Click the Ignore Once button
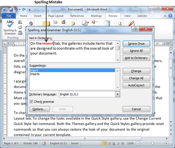Screen dimensions: 175x148 pos(136,44)
